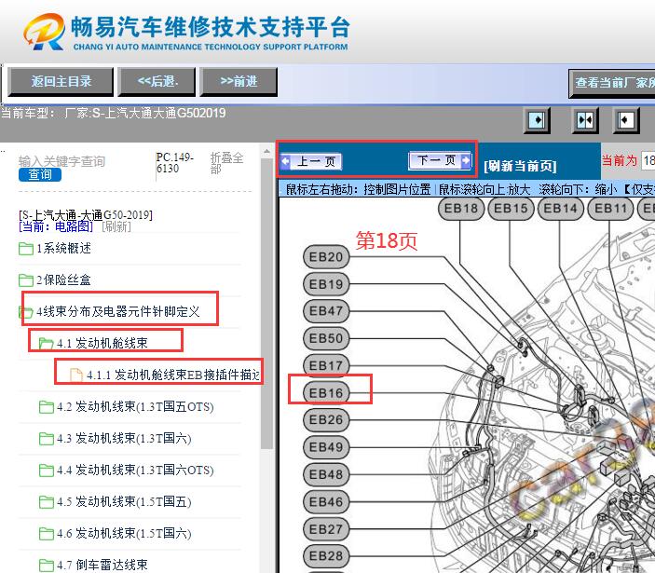
Task: Go back with the <<后退 button
Action: pyautogui.click(x=157, y=82)
